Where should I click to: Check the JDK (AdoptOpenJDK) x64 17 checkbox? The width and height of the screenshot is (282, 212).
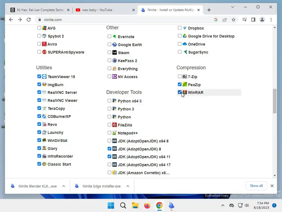pos(109,165)
